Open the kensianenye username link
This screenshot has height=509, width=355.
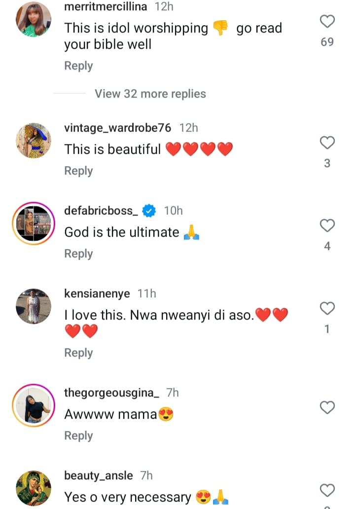point(97,293)
